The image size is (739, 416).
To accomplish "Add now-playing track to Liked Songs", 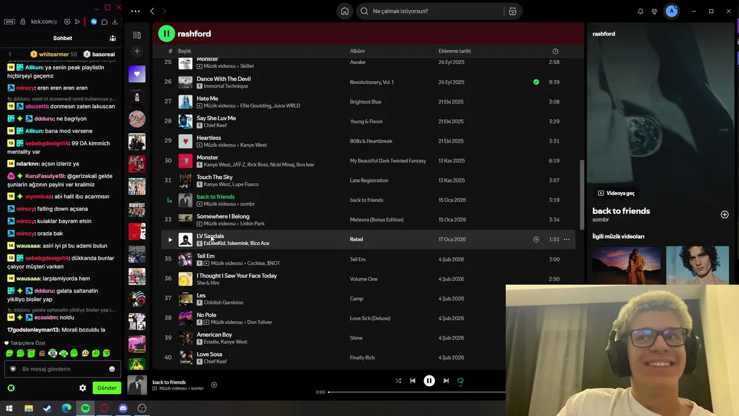I will [214, 385].
